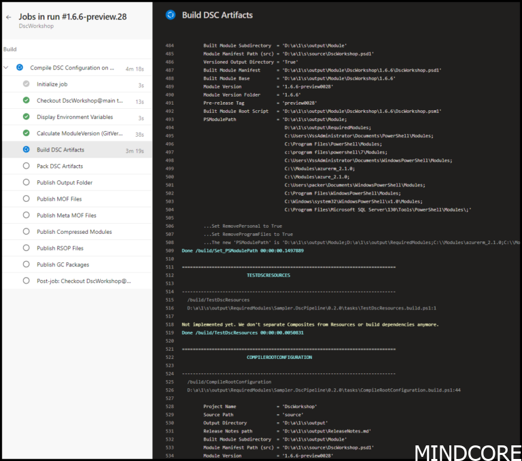Click running status icon of Compile DSC Configuration job

(20, 68)
